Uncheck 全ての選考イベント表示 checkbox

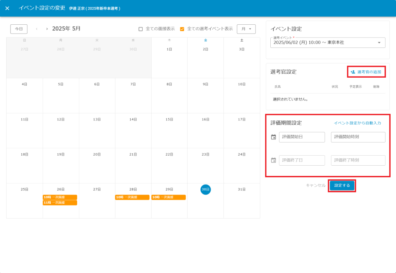point(182,29)
